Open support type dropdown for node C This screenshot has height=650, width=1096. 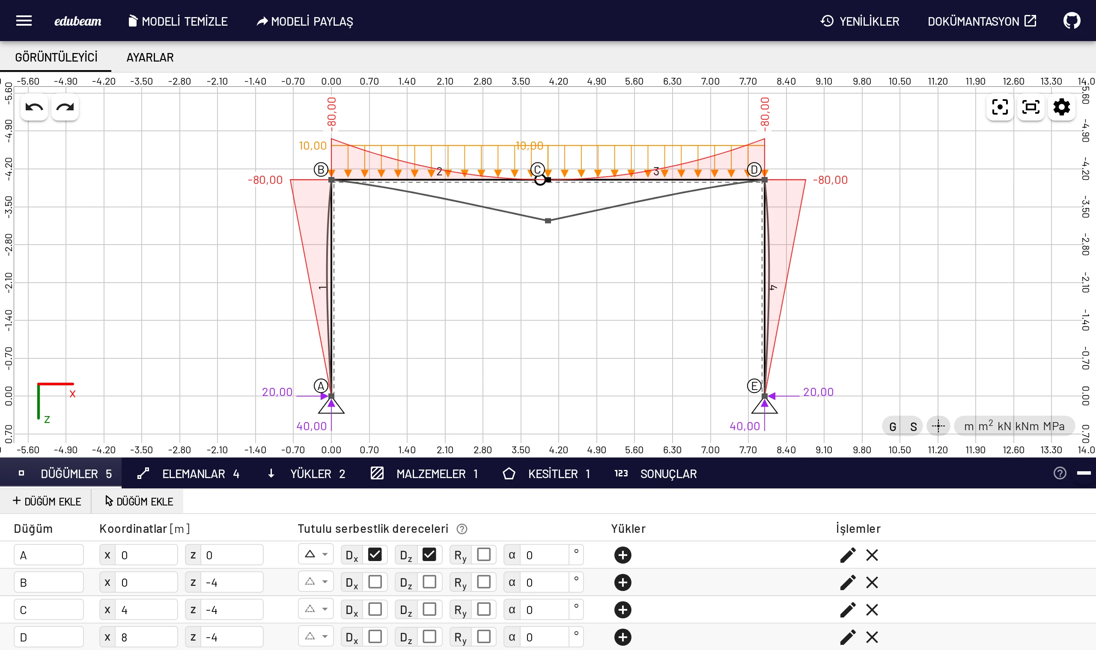tap(316, 609)
